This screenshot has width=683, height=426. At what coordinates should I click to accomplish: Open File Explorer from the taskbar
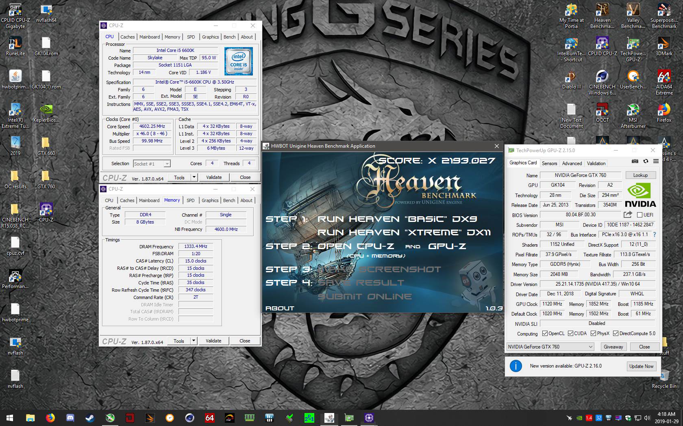(x=30, y=417)
